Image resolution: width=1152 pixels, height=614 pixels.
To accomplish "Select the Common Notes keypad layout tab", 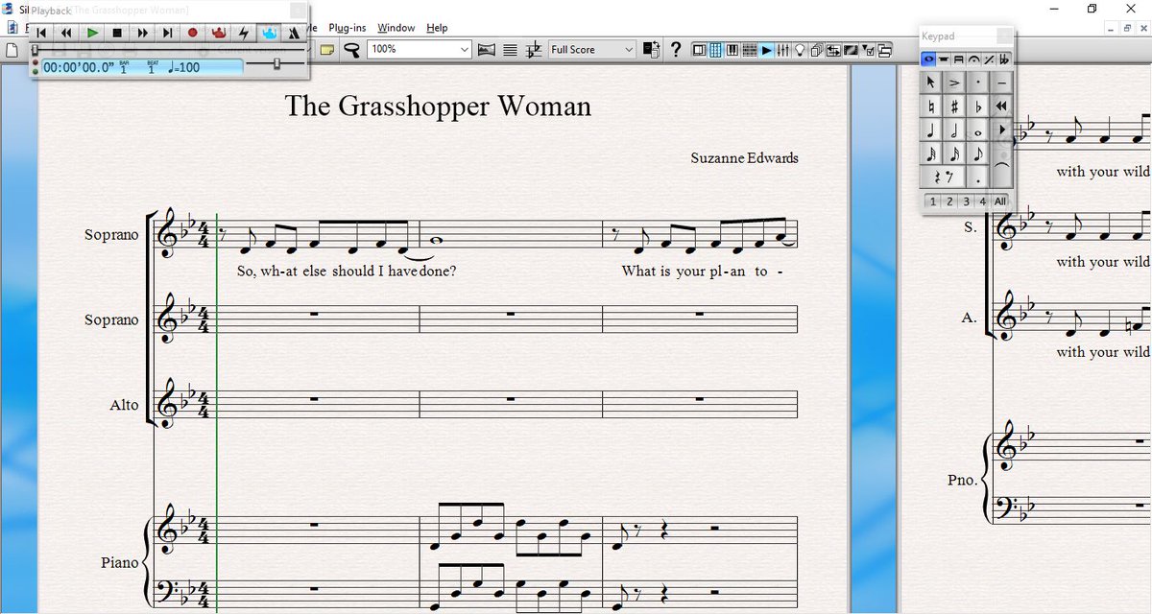I will click(928, 59).
